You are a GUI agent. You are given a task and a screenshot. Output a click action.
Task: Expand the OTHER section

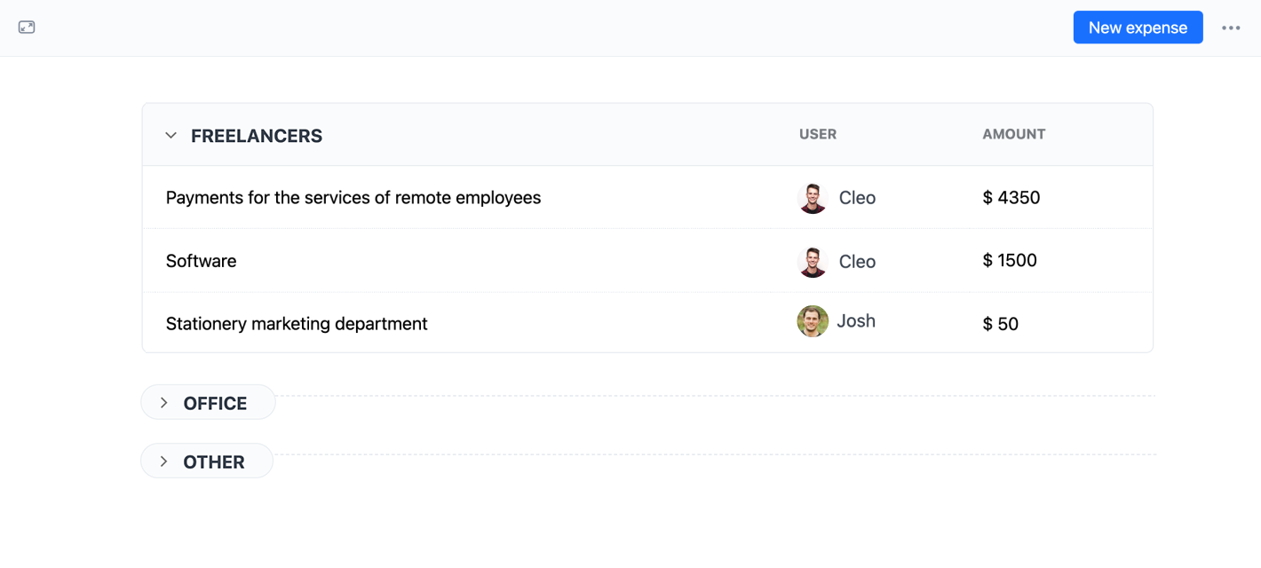pyautogui.click(x=207, y=461)
